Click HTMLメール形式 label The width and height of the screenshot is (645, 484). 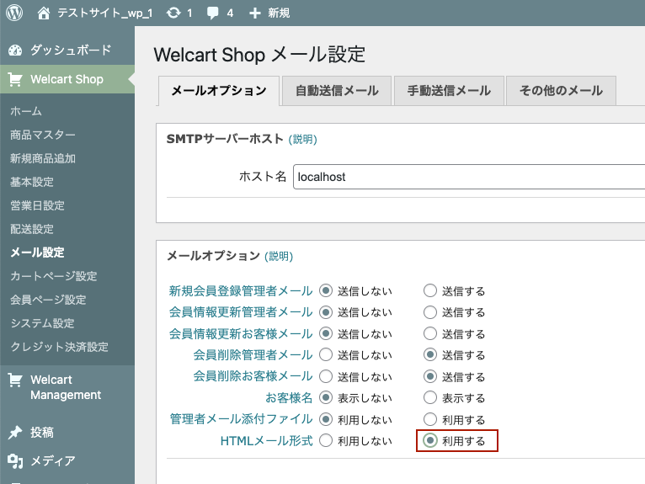[x=267, y=441]
